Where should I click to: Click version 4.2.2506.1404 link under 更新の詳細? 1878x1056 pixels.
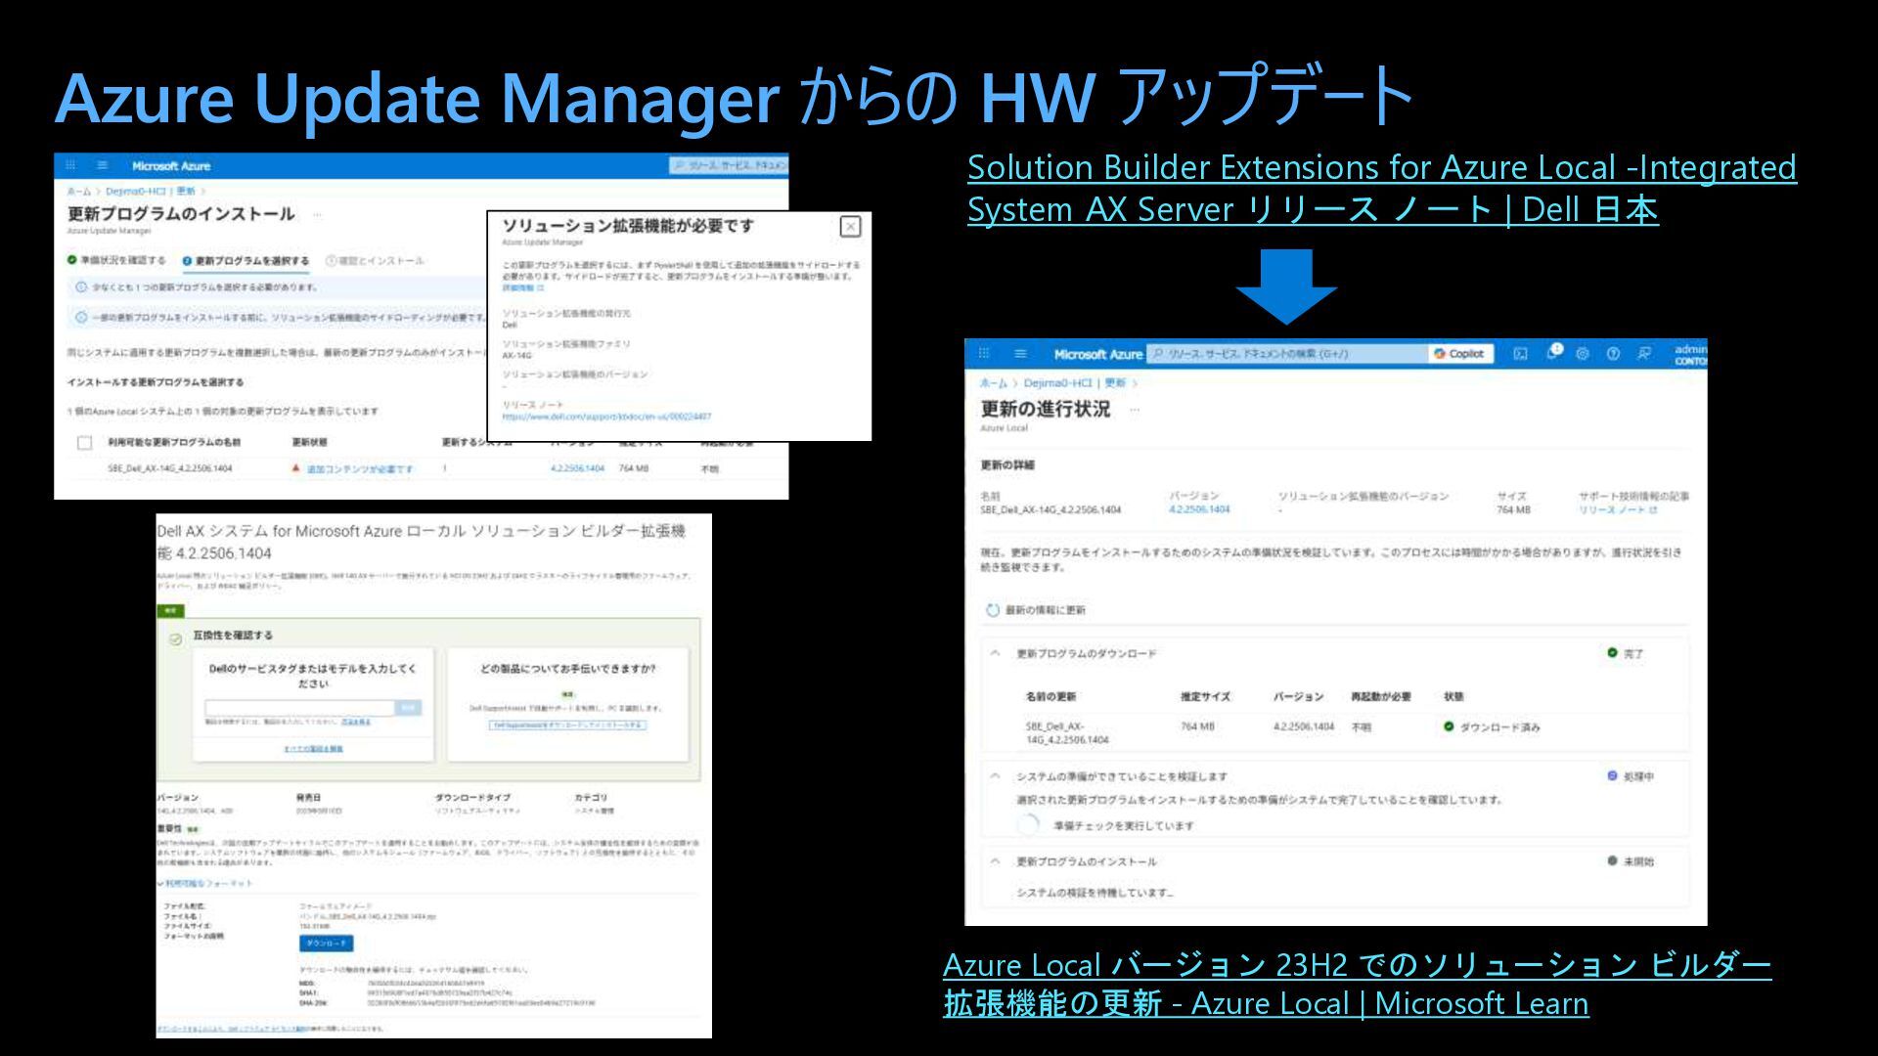[1199, 509]
